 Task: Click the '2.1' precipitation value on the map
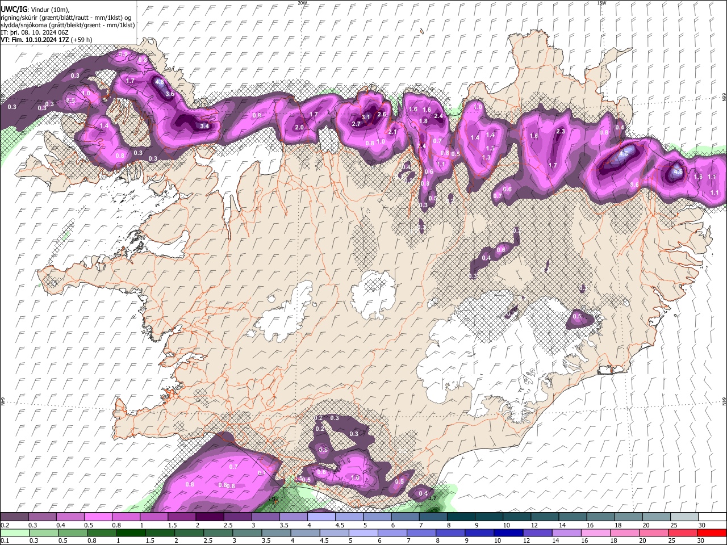(x=392, y=132)
